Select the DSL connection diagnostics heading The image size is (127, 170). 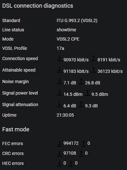(38, 6)
